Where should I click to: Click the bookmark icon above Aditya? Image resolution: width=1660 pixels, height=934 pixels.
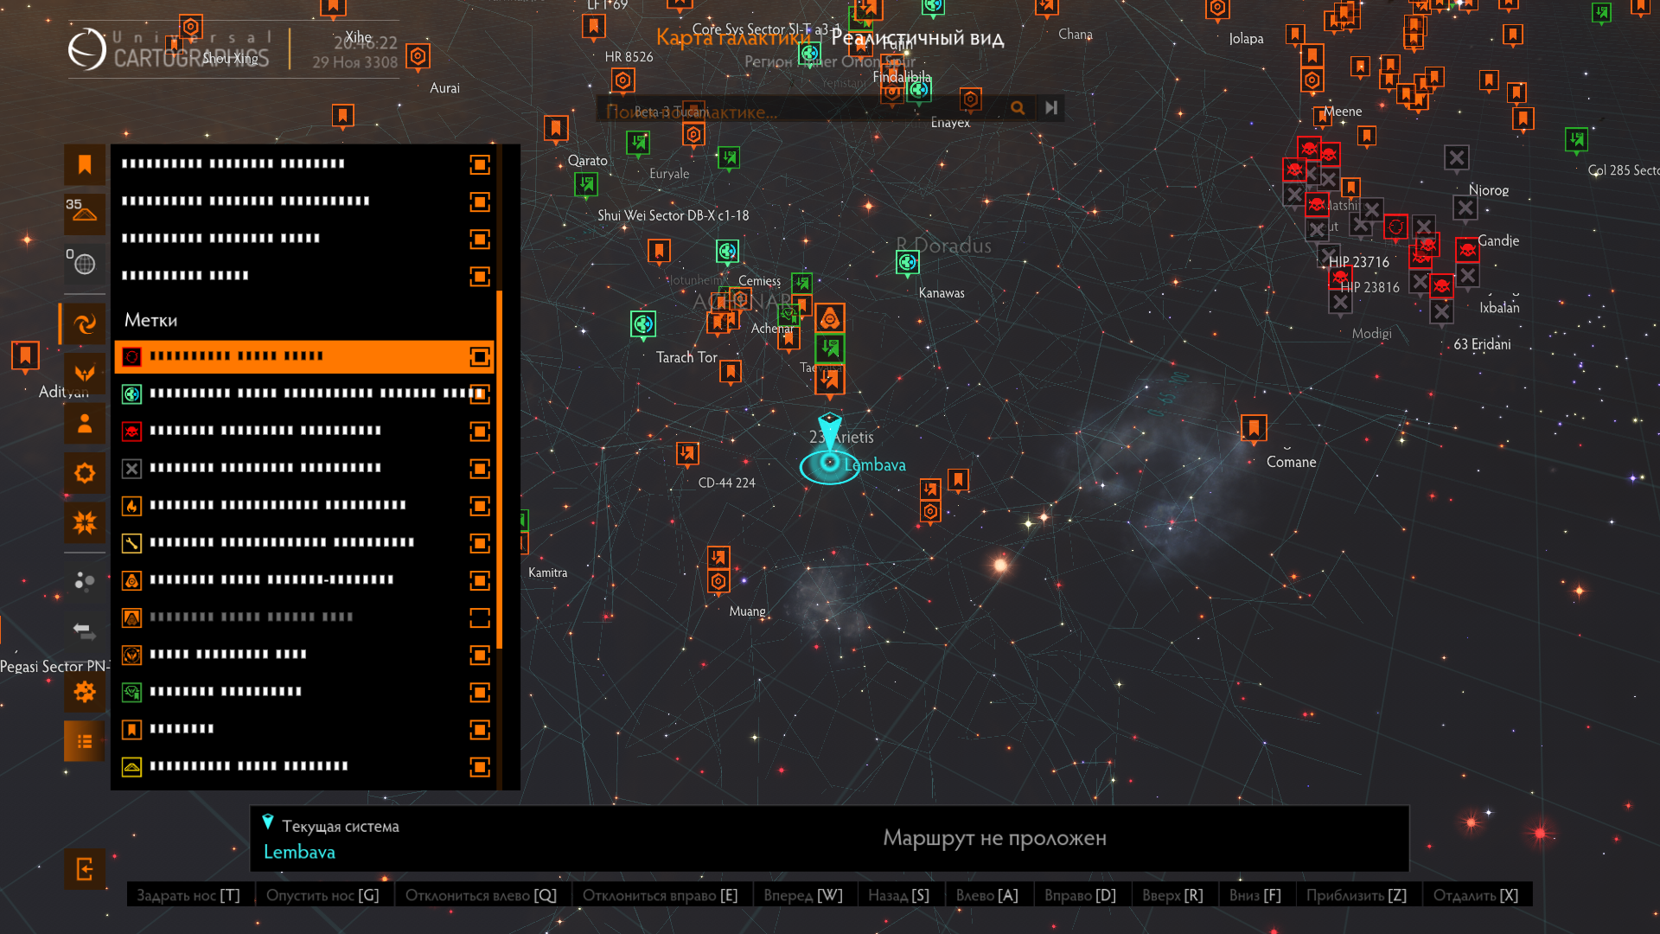coord(25,355)
